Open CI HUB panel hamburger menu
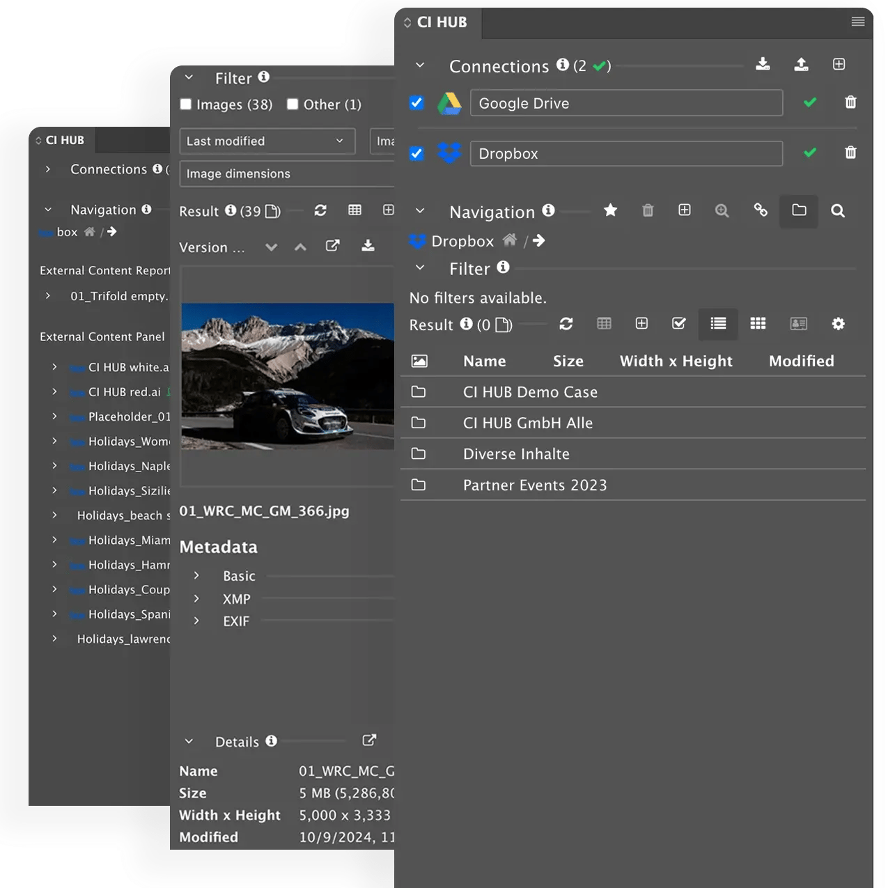The height and width of the screenshot is (888, 895). coord(858,22)
